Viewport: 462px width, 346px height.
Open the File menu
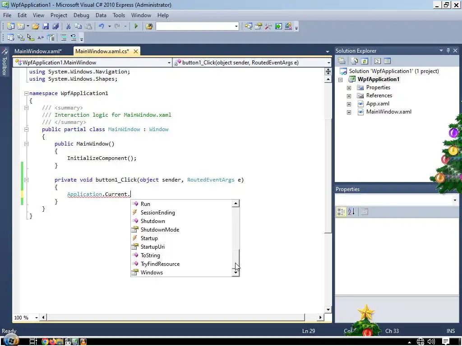point(7,15)
